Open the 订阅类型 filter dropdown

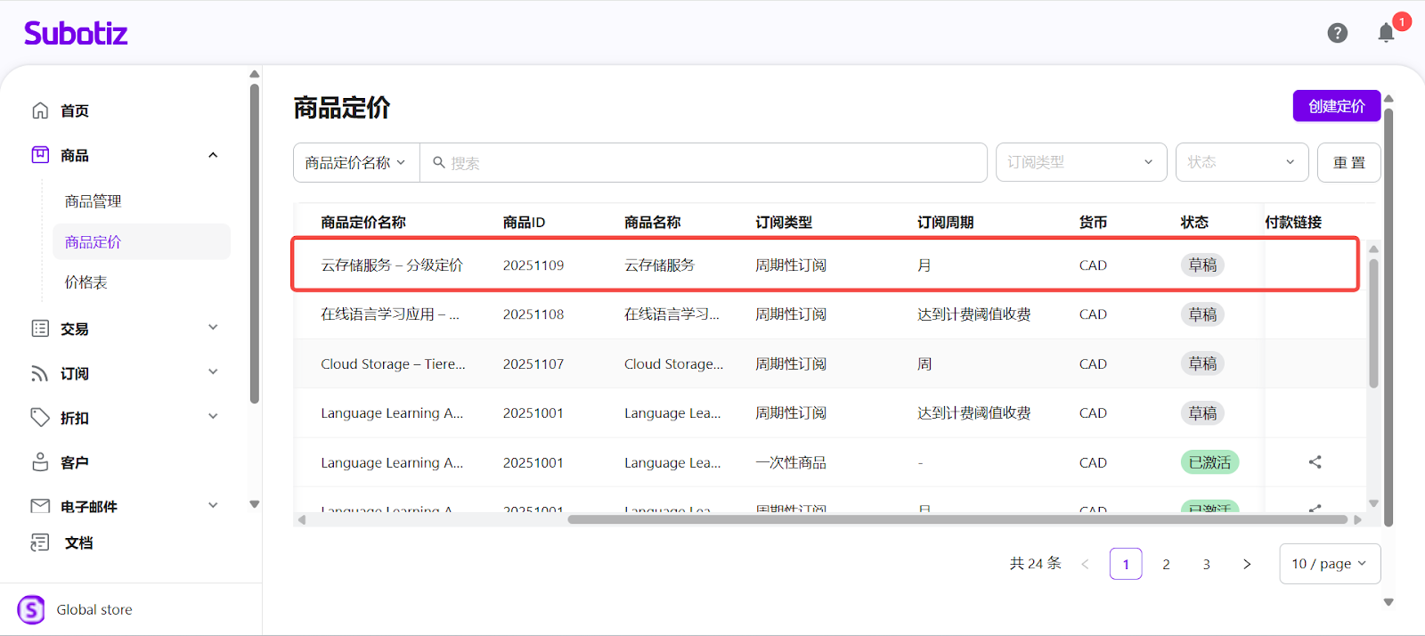pyautogui.click(x=1080, y=162)
